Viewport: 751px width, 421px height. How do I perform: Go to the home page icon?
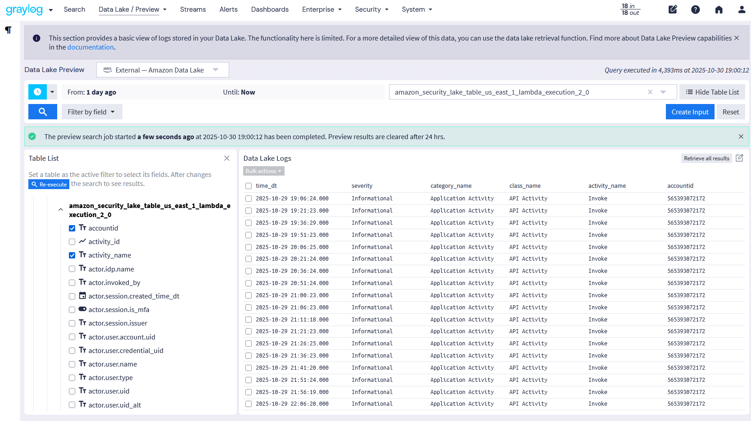[x=719, y=9]
